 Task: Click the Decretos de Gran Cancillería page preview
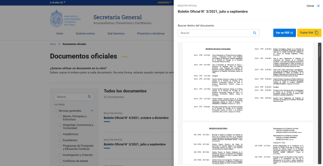pyautogui.click(x=248, y=82)
